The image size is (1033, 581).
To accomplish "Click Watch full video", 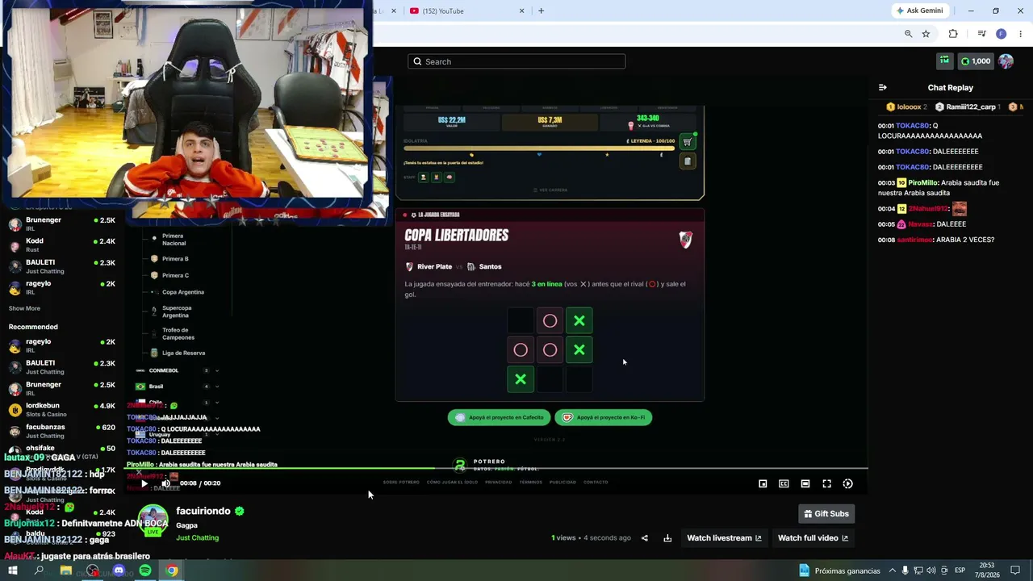I will tap(813, 538).
